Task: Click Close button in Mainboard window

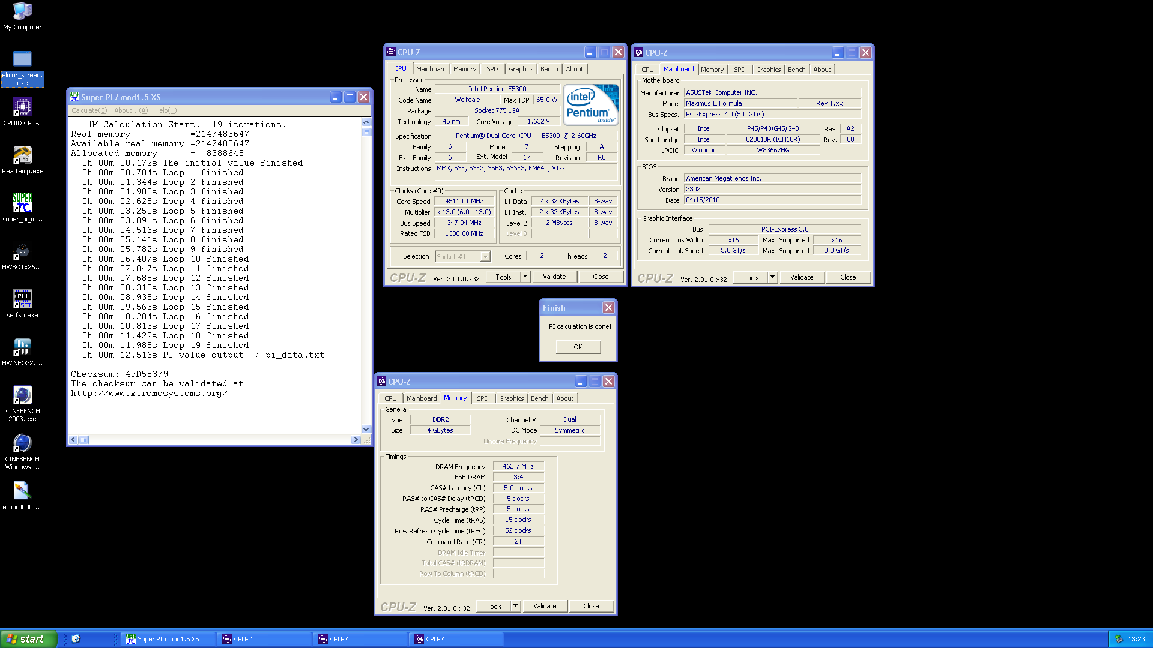Action: click(848, 277)
